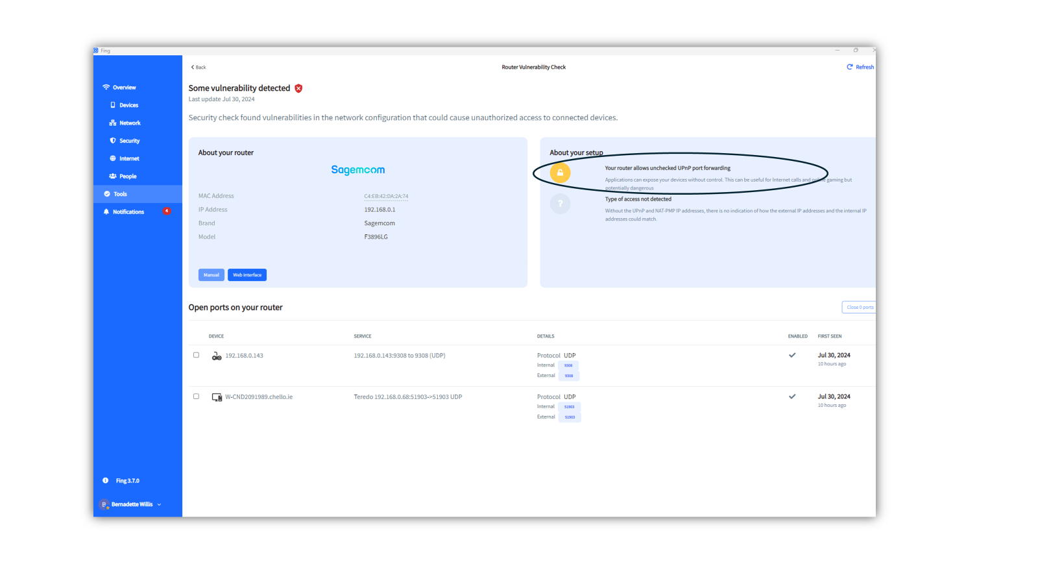The height and width of the screenshot is (584, 1038).
Task: Click the FIRST SEEN column header
Action: point(830,336)
